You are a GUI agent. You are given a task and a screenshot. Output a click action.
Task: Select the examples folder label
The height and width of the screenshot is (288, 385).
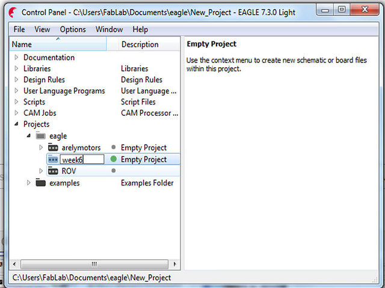click(x=64, y=183)
